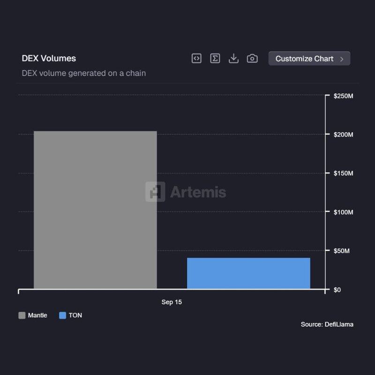This screenshot has width=375, height=375.
Task: Click the $100M axis label
Action: point(343,212)
